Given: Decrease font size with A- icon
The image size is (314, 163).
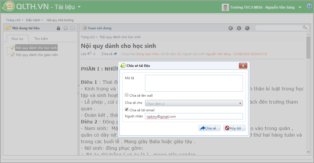Looking at the screenshot, I should tap(239, 28).
